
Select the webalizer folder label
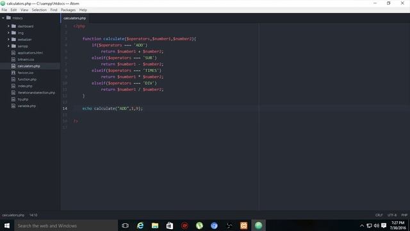pos(25,40)
